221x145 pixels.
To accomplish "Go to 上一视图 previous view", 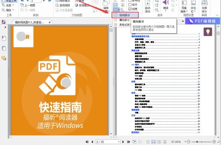I will [x=28, y=5].
